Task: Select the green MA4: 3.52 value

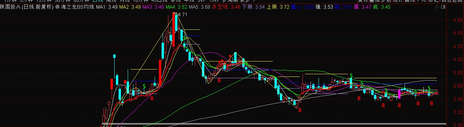Action: click(176, 7)
